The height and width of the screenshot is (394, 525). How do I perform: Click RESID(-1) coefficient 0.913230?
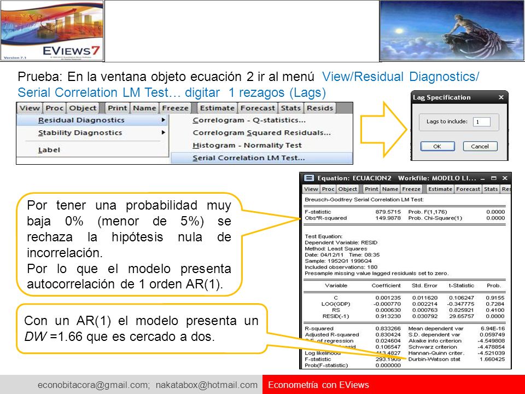click(388, 316)
